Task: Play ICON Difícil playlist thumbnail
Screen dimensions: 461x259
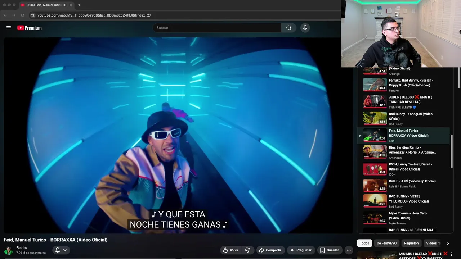Action: click(x=375, y=169)
